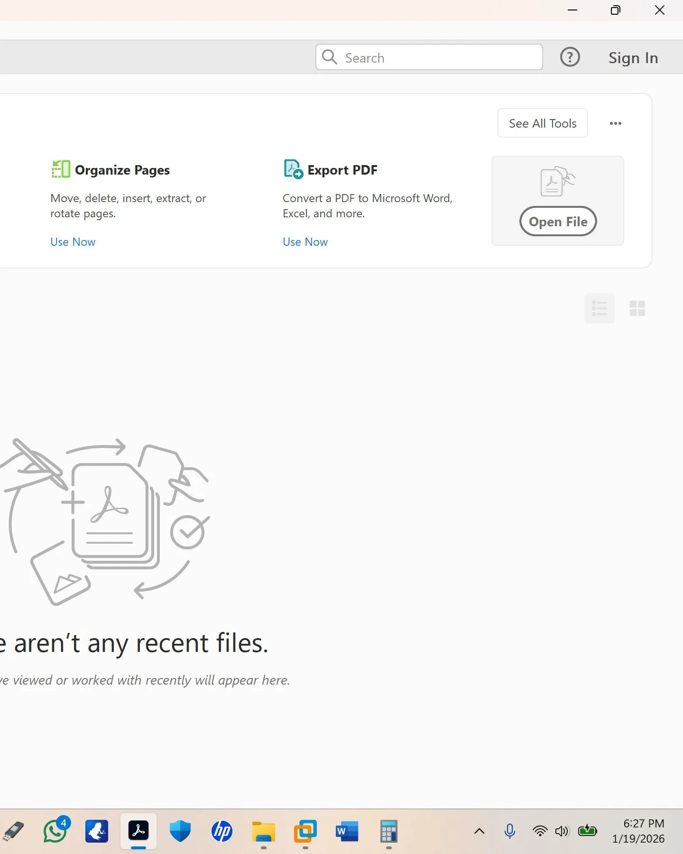This screenshot has width=683, height=854.
Task: Click the speaker volume icon in the tray
Action: (x=562, y=831)
